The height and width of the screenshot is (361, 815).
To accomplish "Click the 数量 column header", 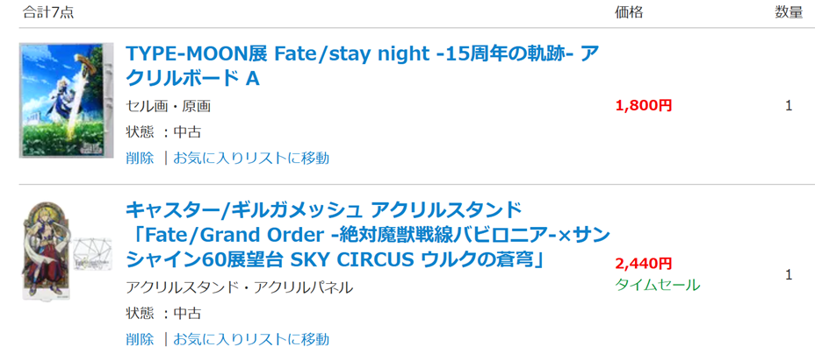I will [x=789, y=12].
